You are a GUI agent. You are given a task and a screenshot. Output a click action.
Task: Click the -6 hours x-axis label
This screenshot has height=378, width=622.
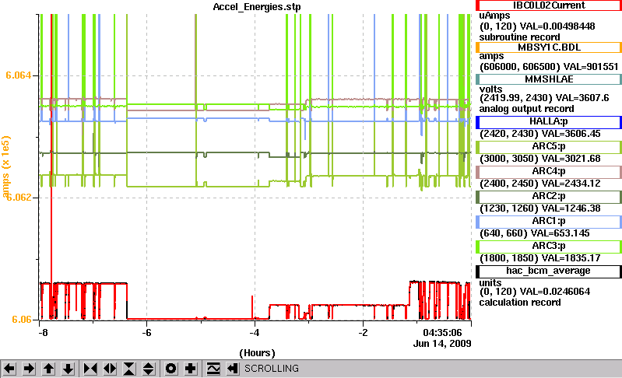(x=147, y=333)
